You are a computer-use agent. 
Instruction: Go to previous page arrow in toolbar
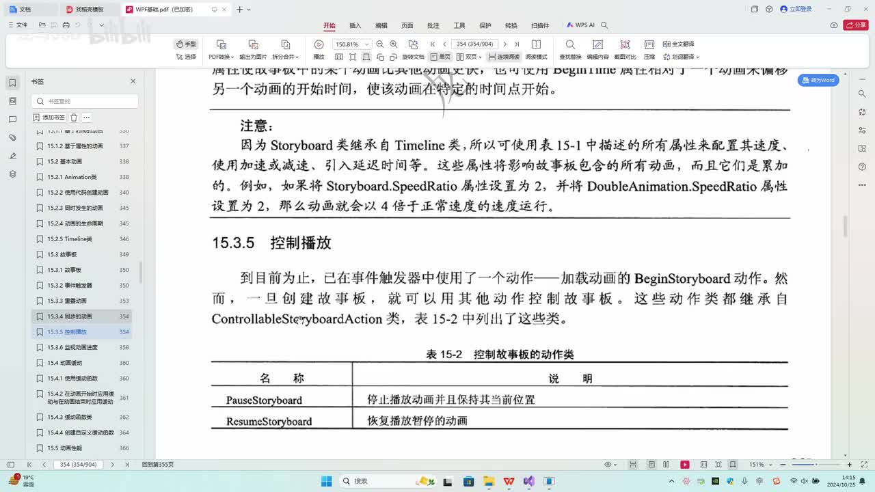[444, 44]
